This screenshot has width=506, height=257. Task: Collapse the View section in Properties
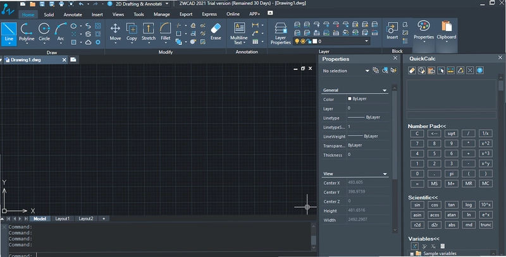pyautogui.click(x=385, y=174)
